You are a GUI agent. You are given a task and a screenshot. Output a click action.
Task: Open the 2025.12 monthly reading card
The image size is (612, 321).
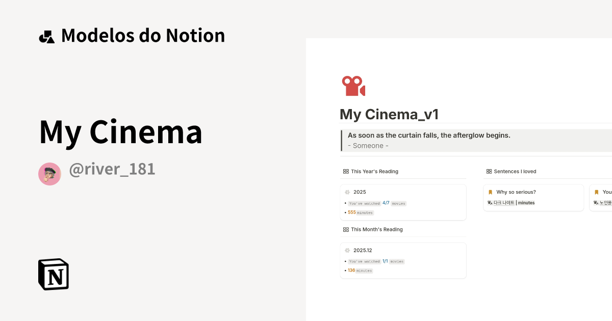403,260
